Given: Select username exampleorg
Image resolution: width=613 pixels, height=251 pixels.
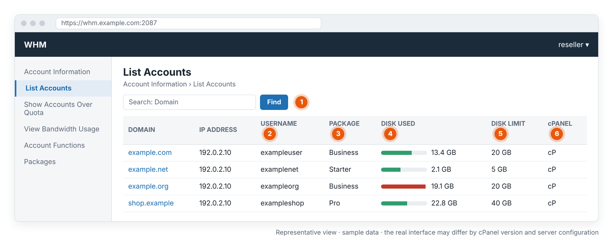Looking at the screenshot, I should (x=280, y=186).
